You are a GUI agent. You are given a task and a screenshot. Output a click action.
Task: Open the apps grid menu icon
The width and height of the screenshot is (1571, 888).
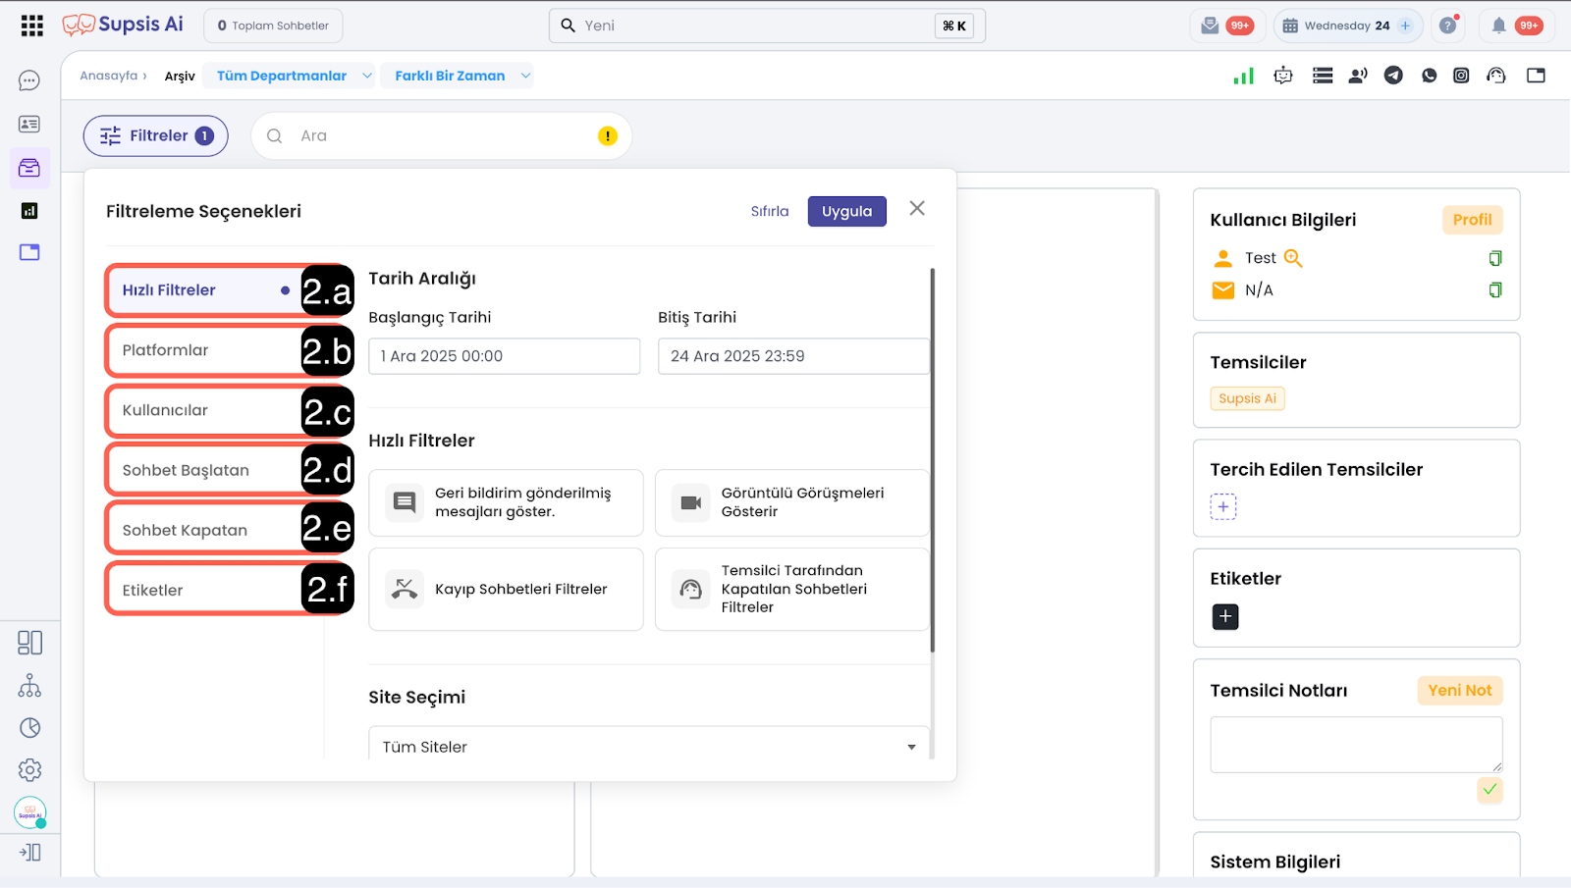(x=31, y=26)
